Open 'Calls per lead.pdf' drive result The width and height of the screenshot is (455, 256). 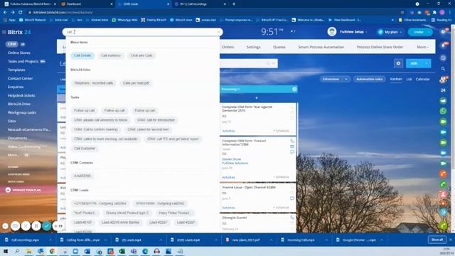coord(136,83)
